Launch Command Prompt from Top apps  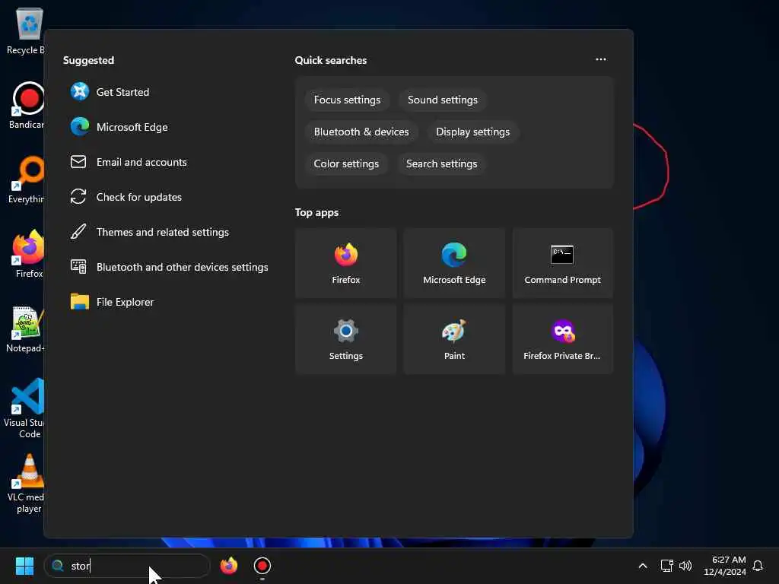562,263
